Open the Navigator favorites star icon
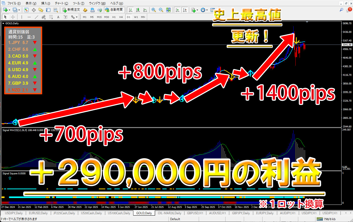Viewport: 353px width, 222px height. point(41,10)
